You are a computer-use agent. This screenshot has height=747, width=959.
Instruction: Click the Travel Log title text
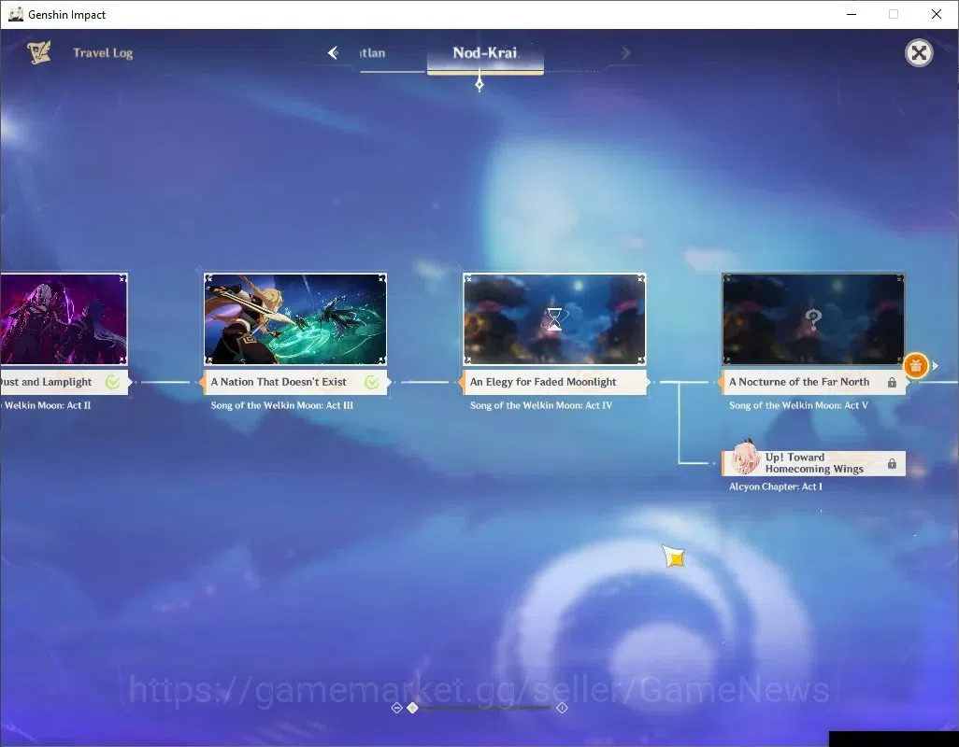103,53
